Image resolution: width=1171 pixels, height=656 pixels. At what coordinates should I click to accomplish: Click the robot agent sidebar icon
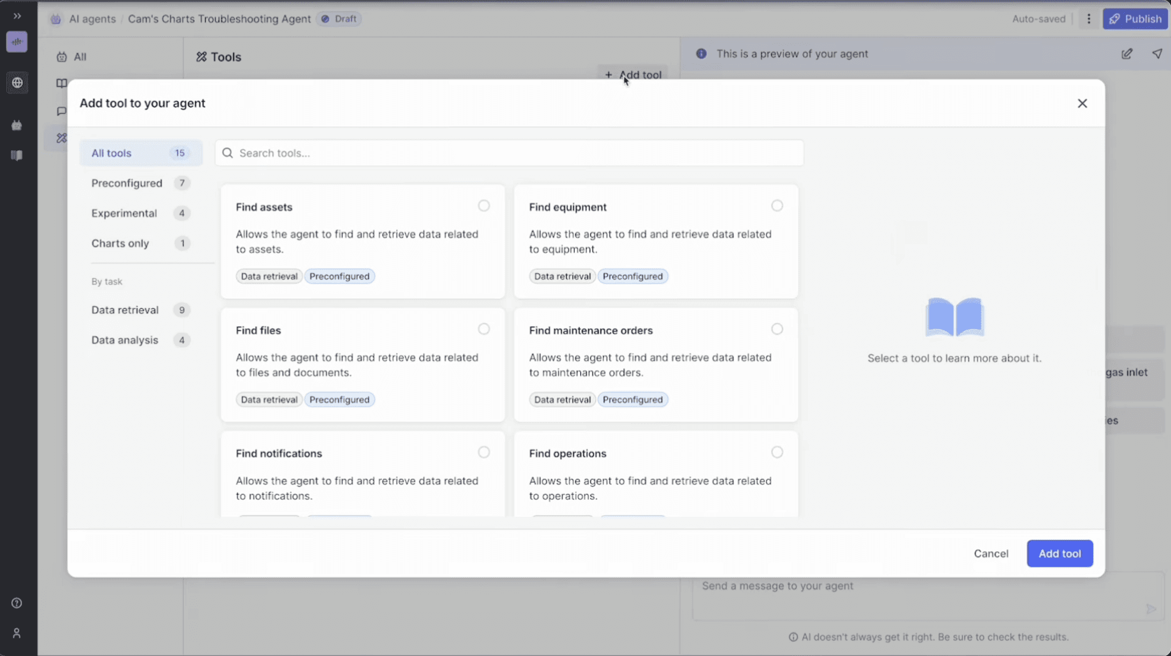[17, 125]
